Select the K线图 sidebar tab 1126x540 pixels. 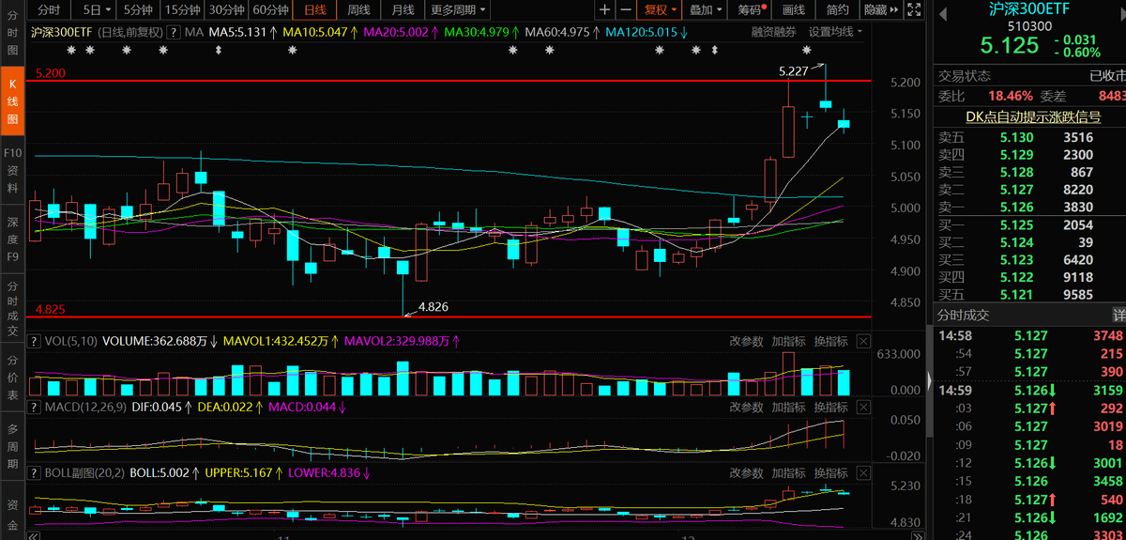click(12, 102)
